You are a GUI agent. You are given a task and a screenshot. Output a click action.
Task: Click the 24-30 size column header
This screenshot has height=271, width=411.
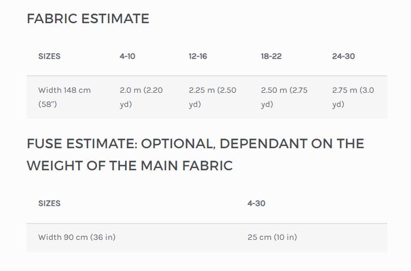coord(344,57)
